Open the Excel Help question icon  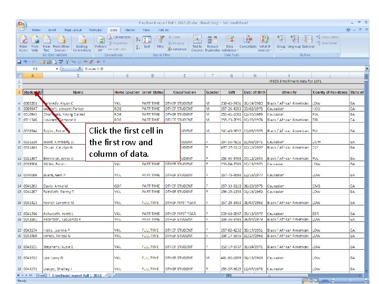point(348,29)
